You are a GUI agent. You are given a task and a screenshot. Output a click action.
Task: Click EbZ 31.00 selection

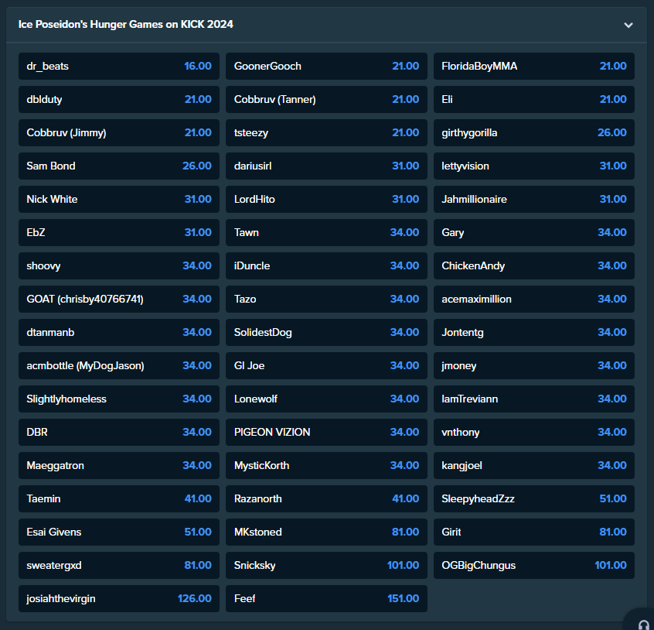[119, 232]
